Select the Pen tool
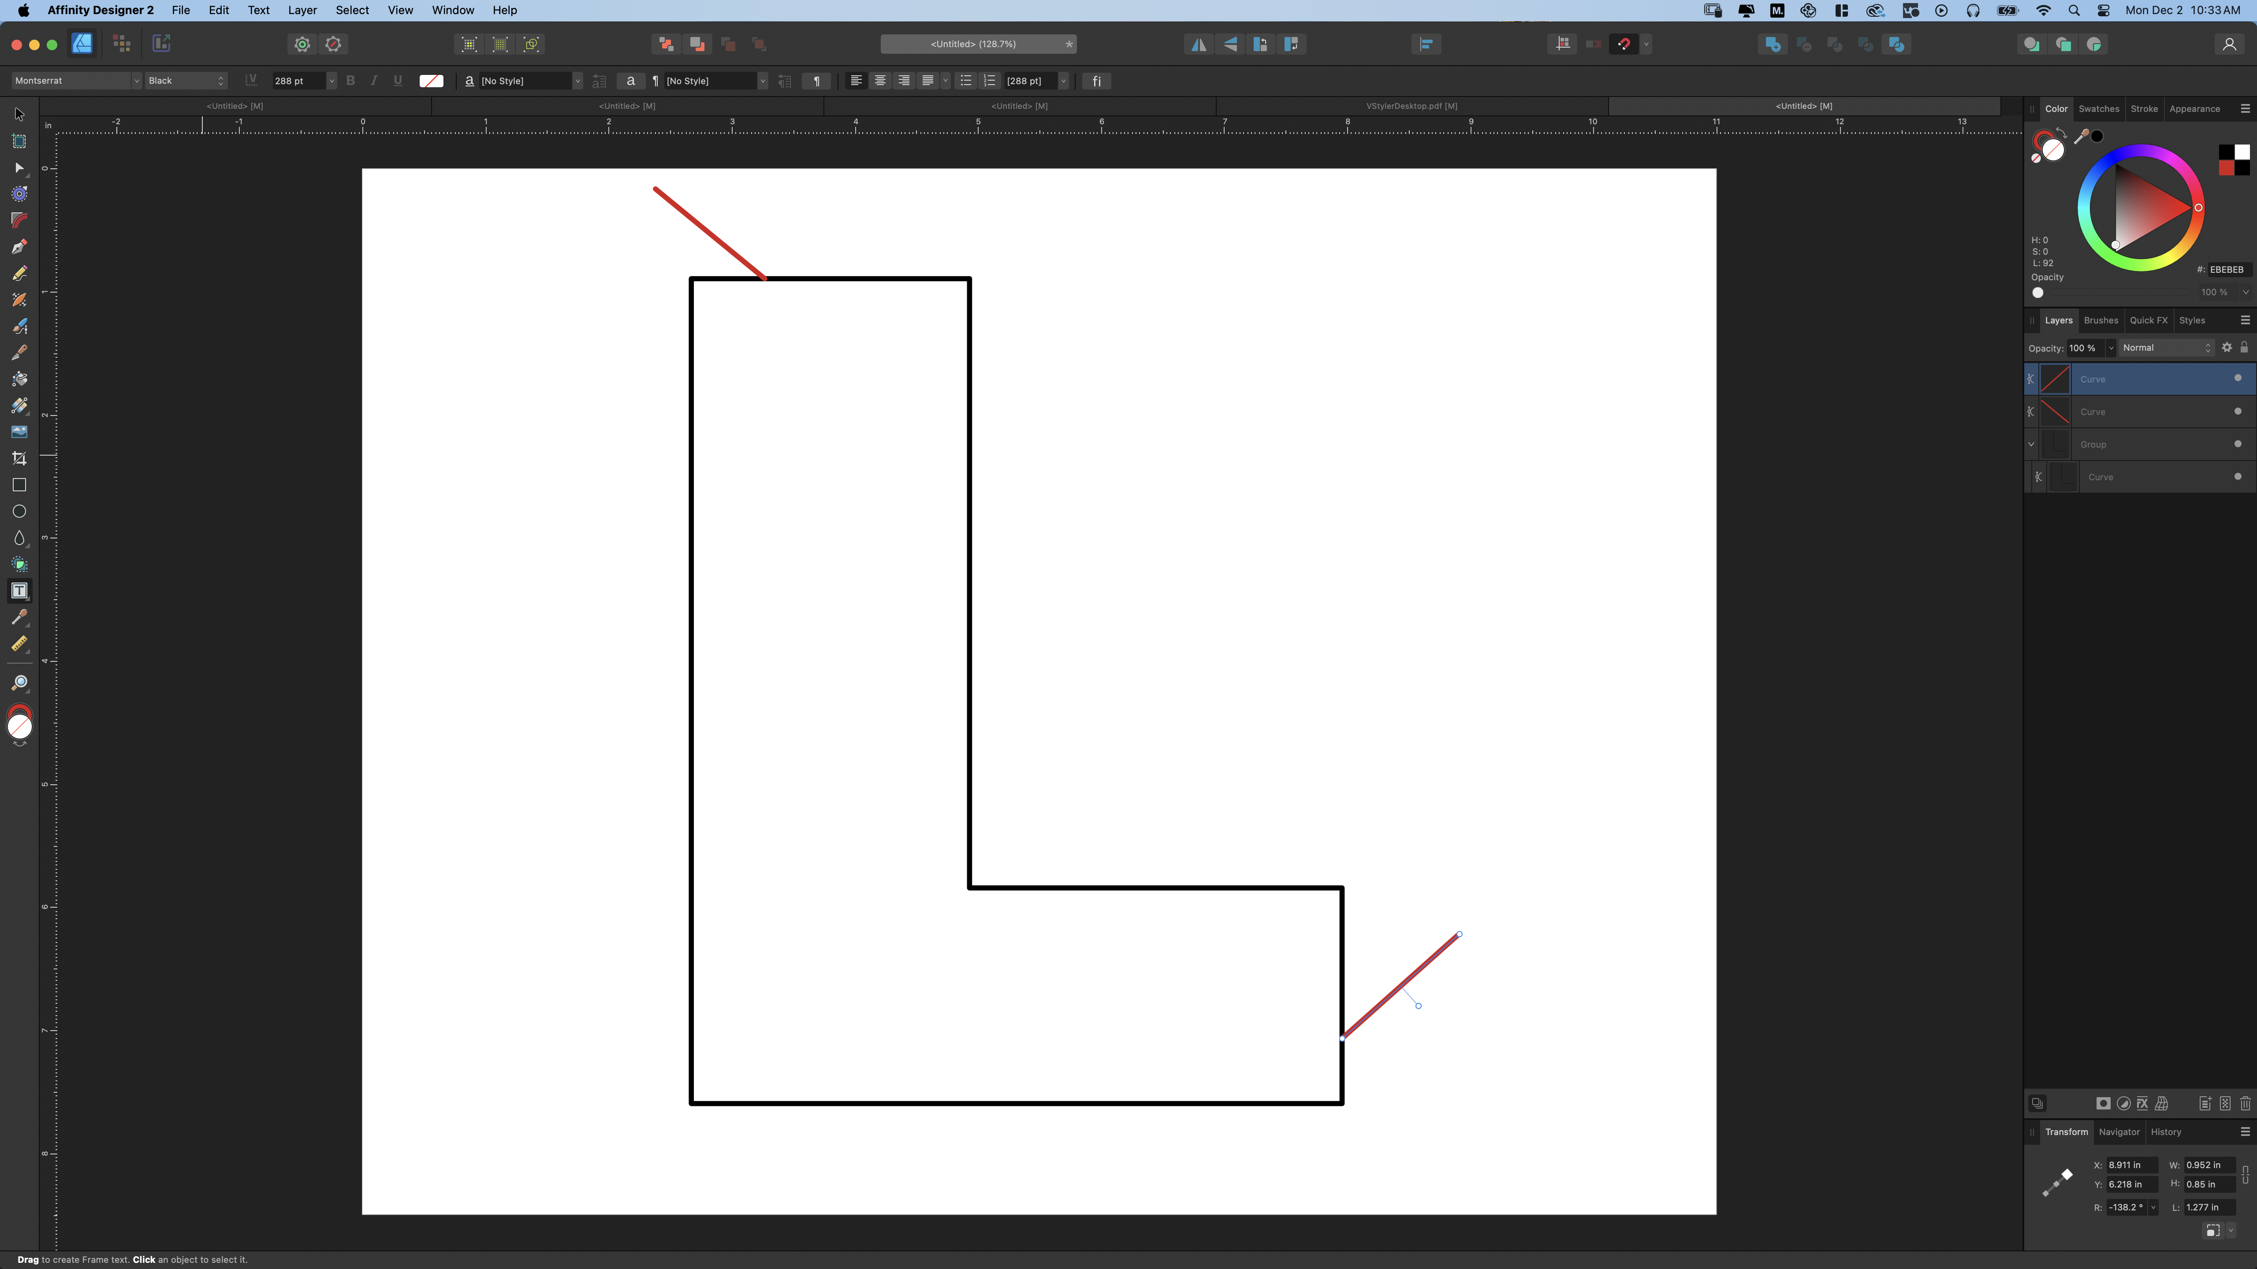Screen dimensions: 2257x1269 pyautogui.click(x=19, y=247)
